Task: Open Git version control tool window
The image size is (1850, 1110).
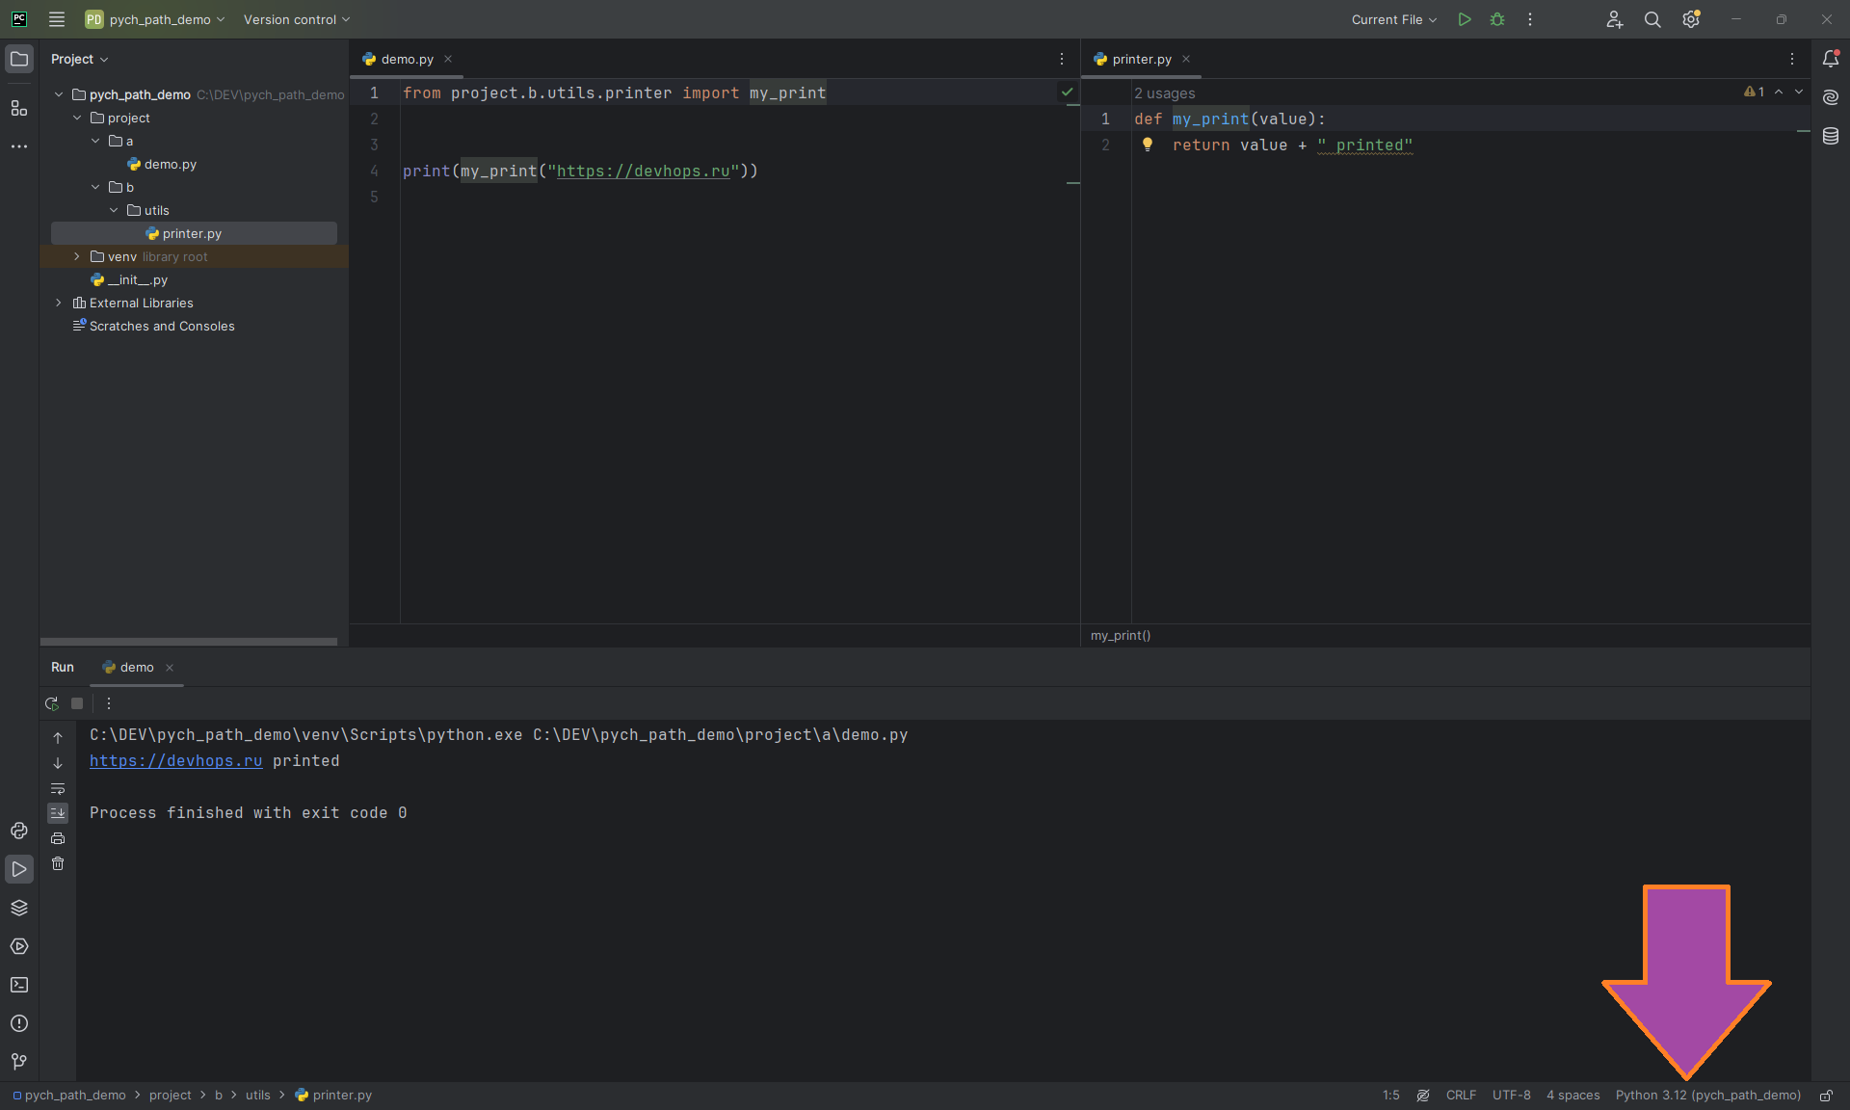Action: coord(19,1062)
